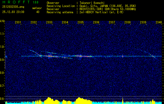Click the 0.9 kHz frequency label
This screenshot has width=164, height=104.
(2, 60)
